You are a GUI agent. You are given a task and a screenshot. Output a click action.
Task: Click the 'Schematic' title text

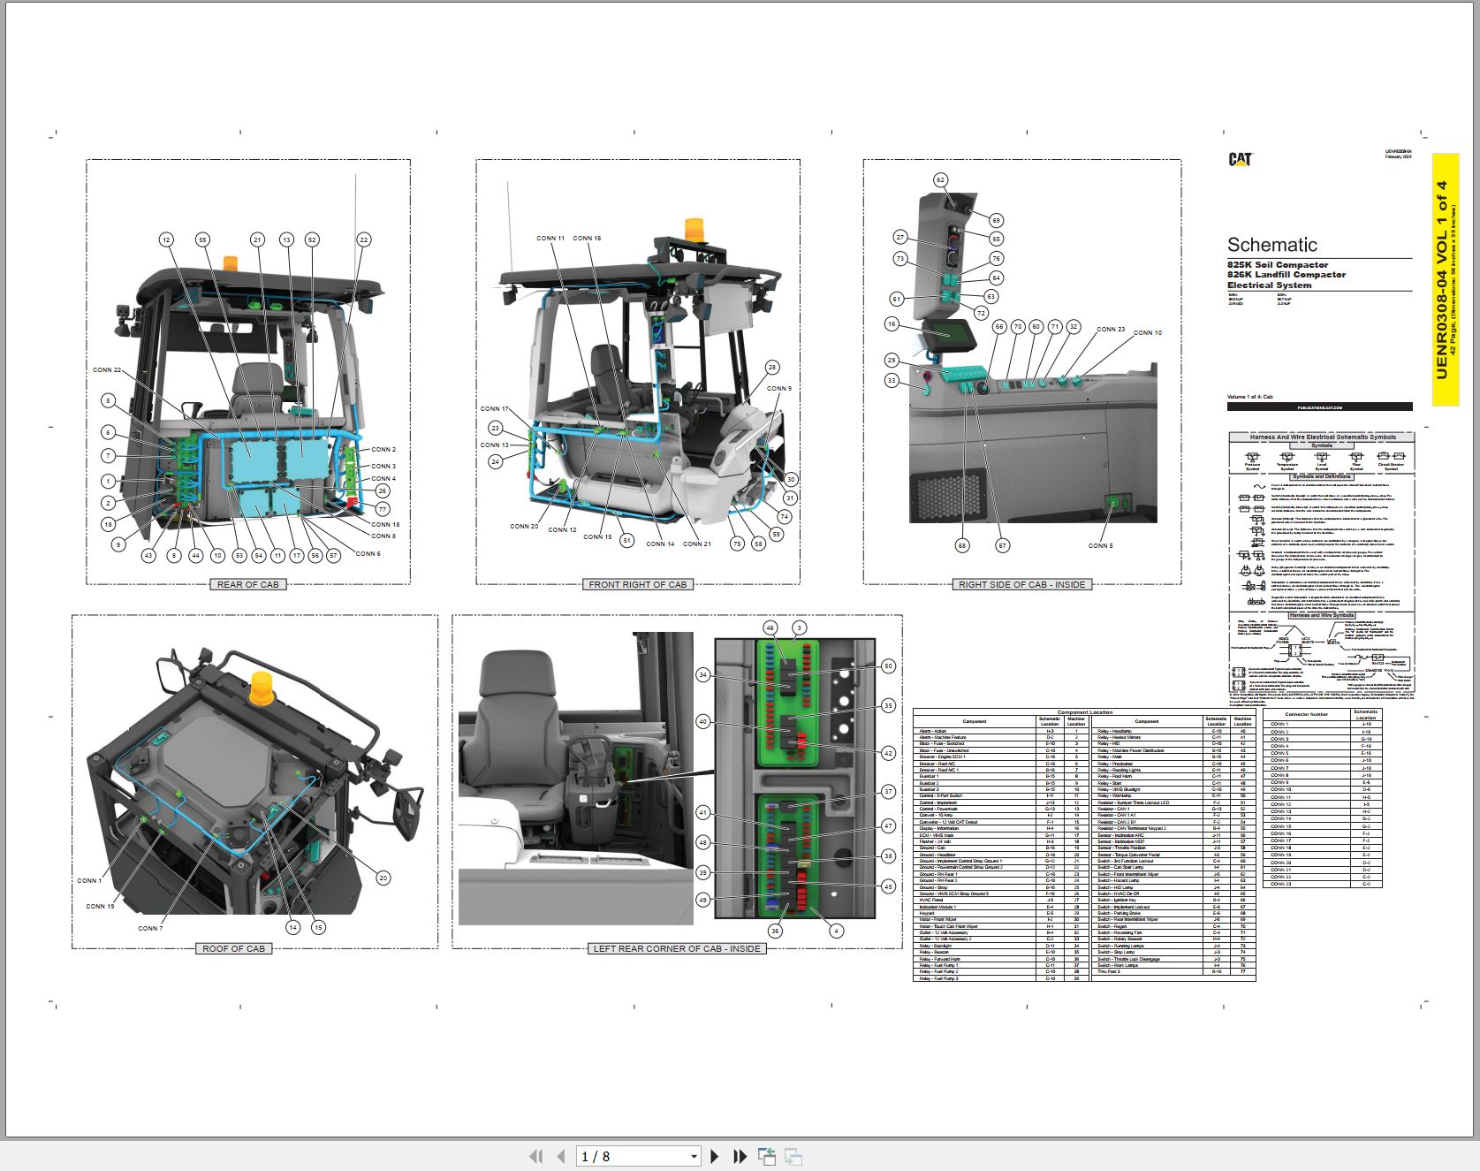(x=1271, y=245)
